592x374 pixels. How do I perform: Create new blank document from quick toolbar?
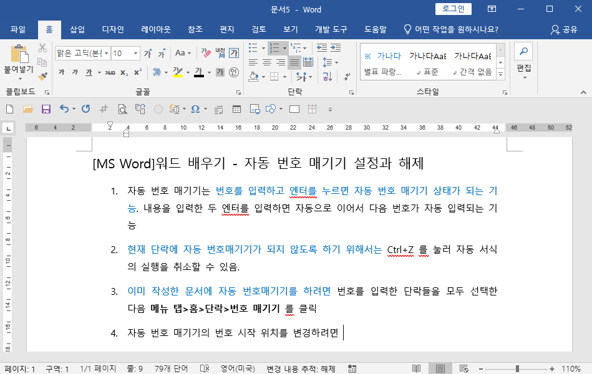10,110
